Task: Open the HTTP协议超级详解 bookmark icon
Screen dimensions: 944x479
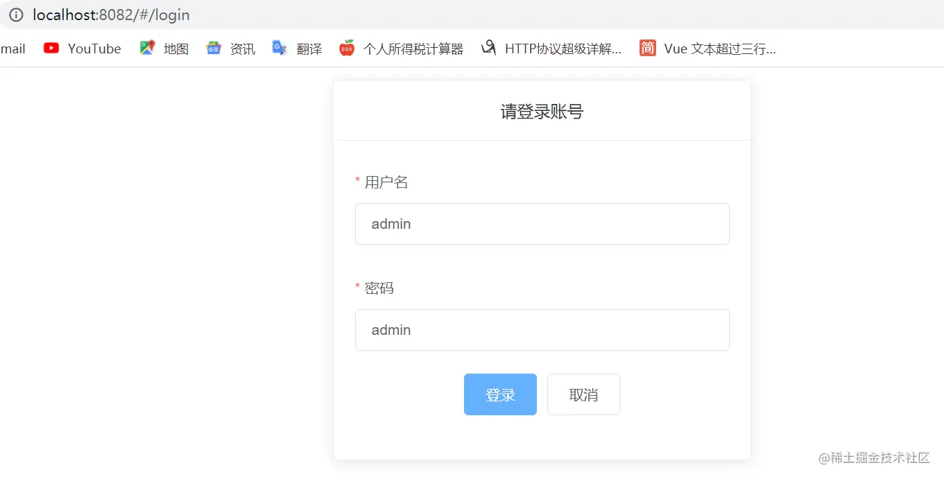Action: pyautogui.click(x=488, y=48)
